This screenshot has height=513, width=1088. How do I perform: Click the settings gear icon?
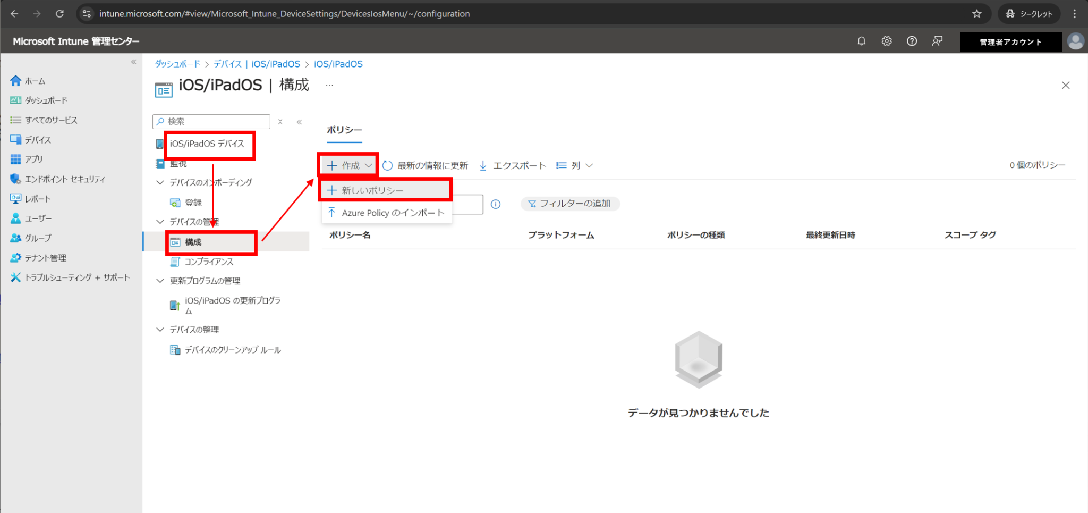[887, 41]
